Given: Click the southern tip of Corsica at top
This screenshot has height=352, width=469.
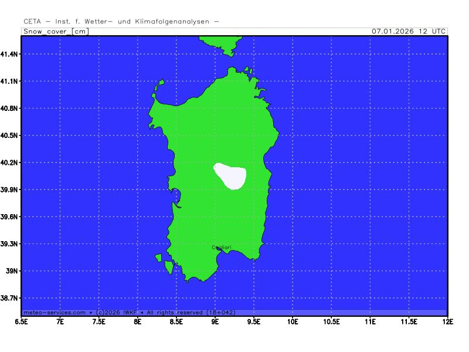Looking at the screenshot, I should (223, 45).
